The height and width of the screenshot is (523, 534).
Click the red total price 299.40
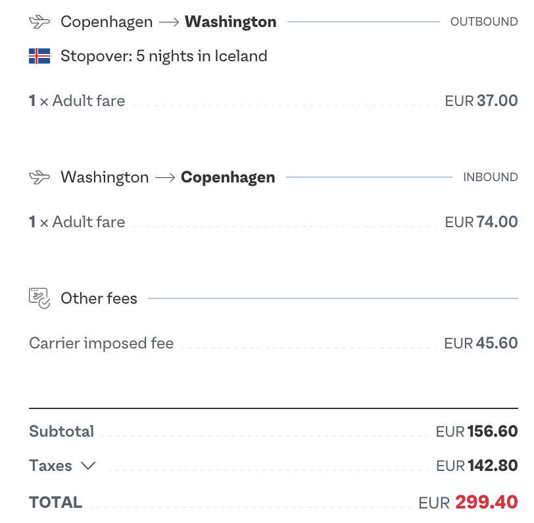tap(487, 502)
